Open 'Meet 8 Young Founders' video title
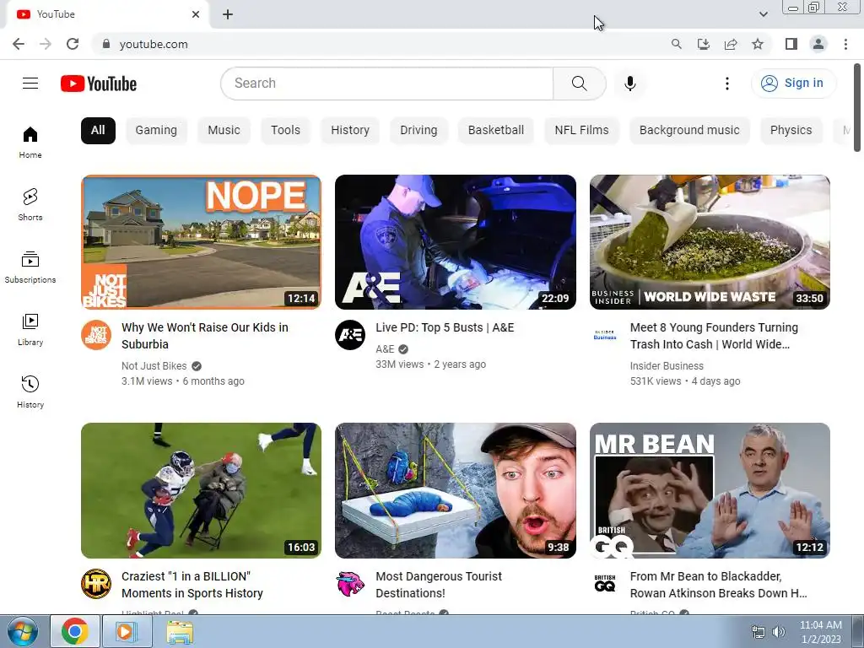 pos(714,336)
